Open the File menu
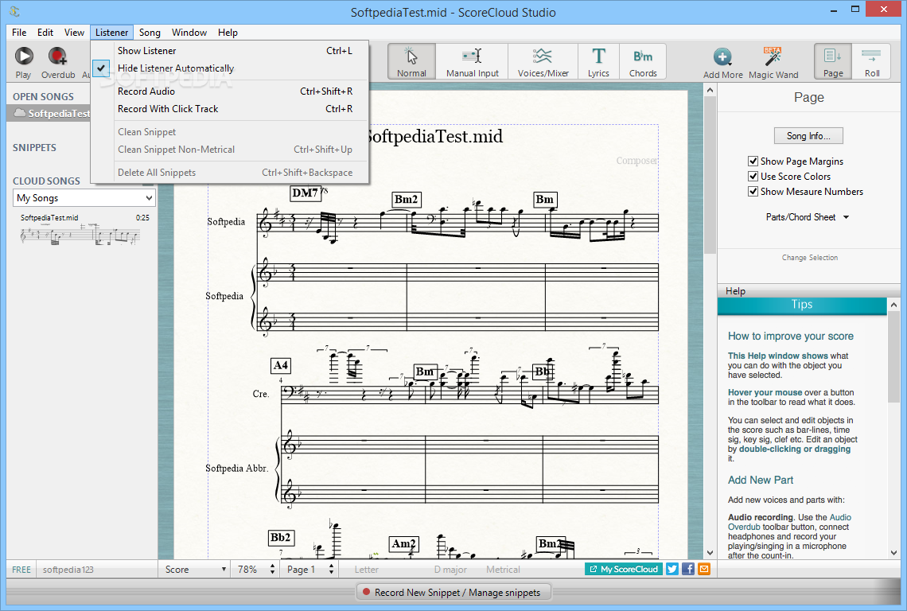 coord(19,33)
